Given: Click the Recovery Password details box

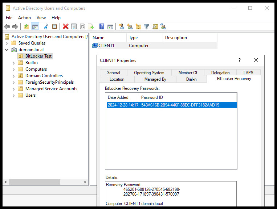Looking at the screenshot, I should [171, 193].
